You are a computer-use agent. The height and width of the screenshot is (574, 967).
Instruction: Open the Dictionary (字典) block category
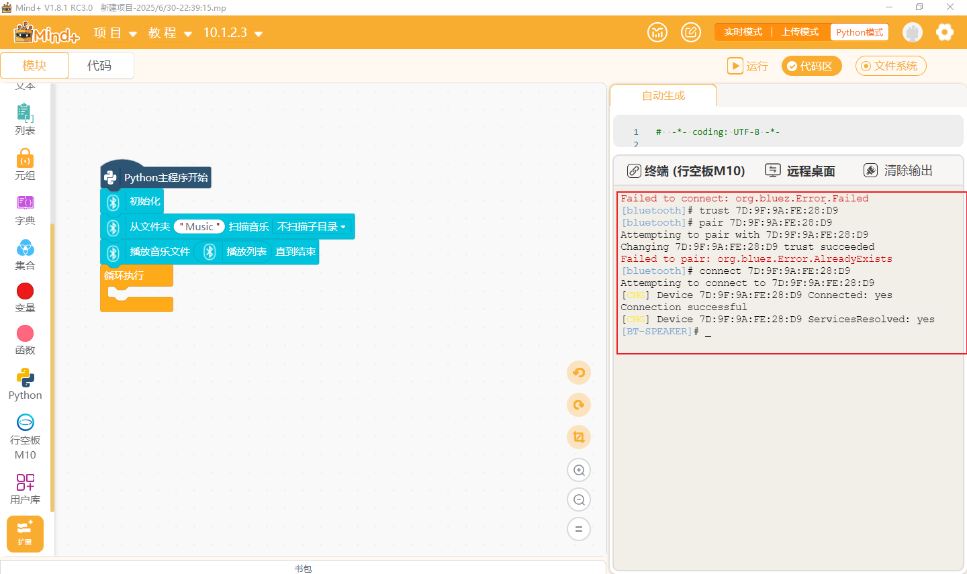point(25,210)
